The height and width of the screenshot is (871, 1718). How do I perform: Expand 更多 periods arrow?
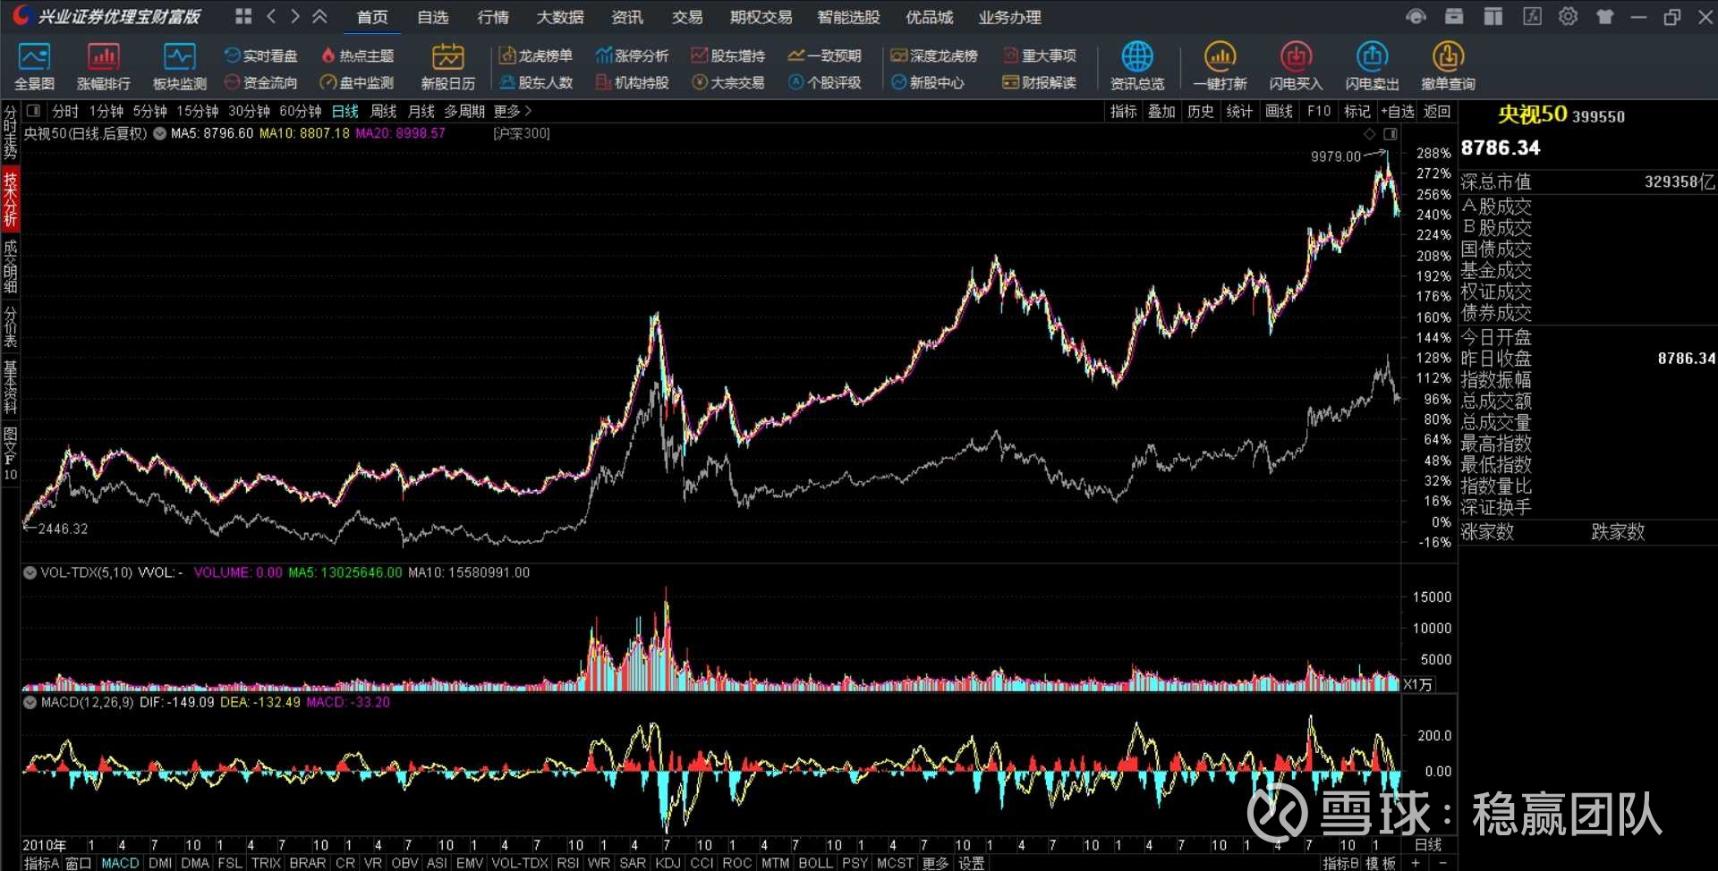click(x=513, y=111)
